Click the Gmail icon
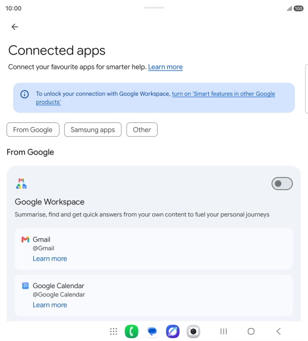The height and width of the screenshot is (341, 308). click(x=25, y=239)
